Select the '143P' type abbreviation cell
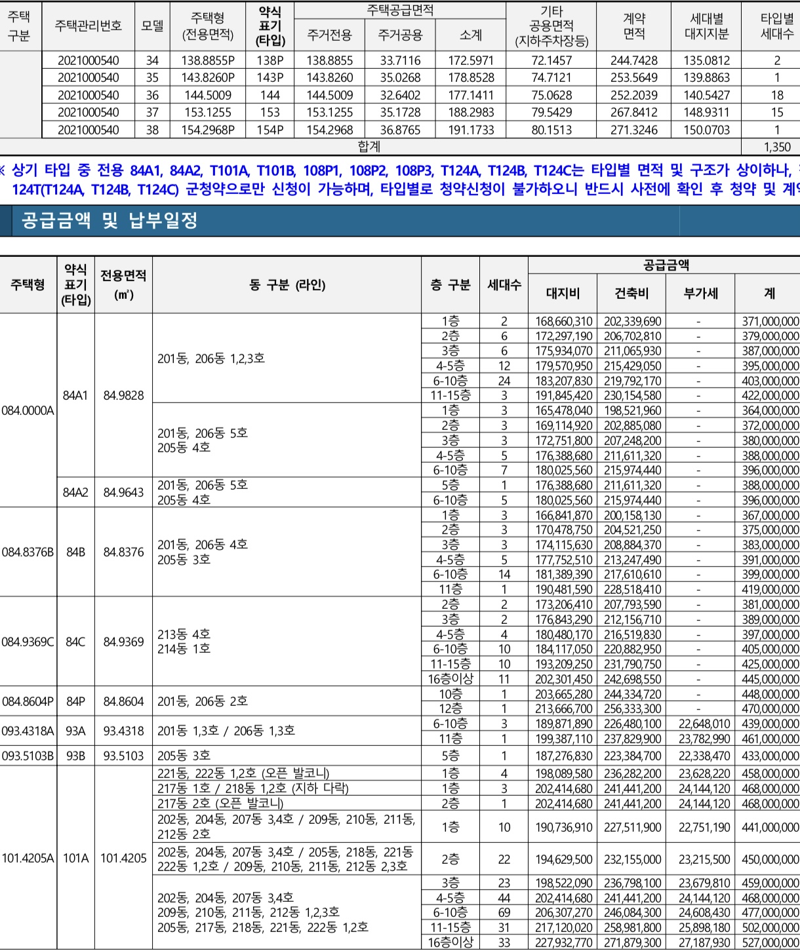 270,77
